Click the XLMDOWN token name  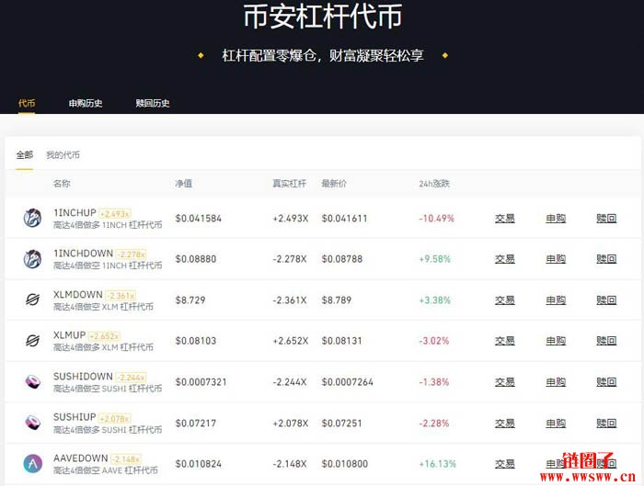pyautogui.click(x=78, y=295)
